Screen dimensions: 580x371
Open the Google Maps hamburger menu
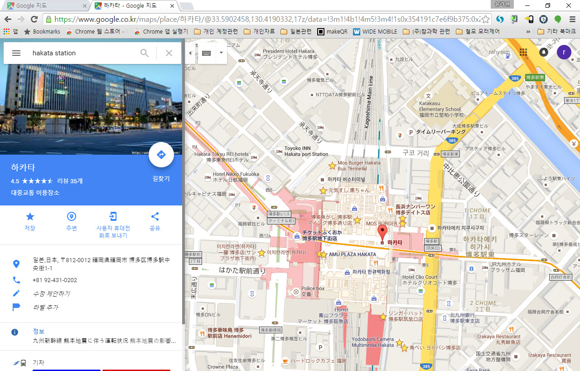click(16, 53)
